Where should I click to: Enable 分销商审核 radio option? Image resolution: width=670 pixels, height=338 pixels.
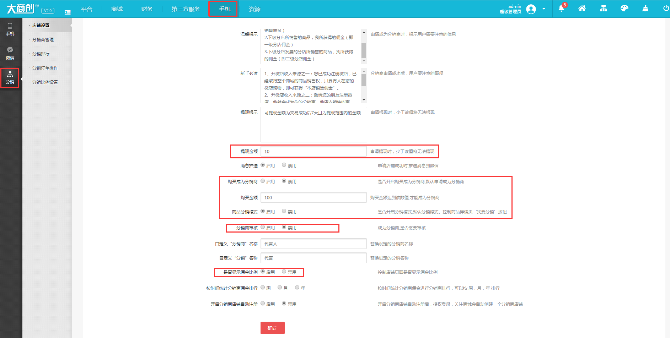pos(263,227)
